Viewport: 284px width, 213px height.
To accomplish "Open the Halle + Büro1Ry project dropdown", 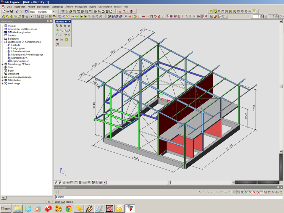I will point(54,12).
